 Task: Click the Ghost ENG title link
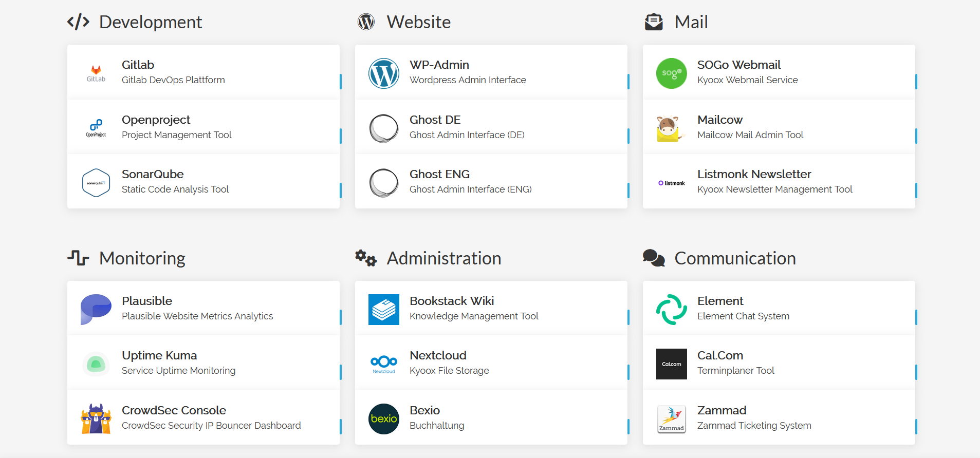coord(439,174)
